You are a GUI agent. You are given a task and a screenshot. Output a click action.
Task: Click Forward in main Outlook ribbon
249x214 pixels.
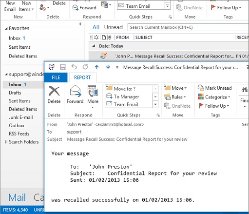click(x=84, y=7)
